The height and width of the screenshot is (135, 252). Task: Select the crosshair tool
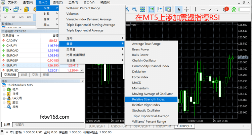pyautogui.click(x=186, y=9)
